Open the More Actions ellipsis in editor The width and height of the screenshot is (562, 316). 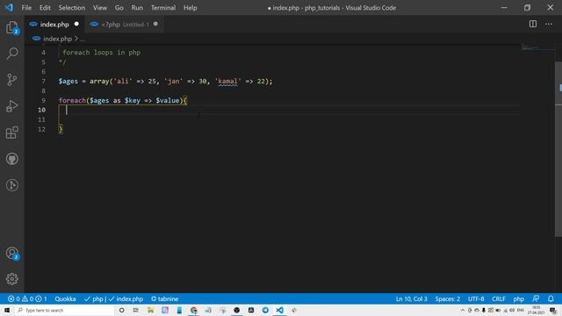pos(549,24)
